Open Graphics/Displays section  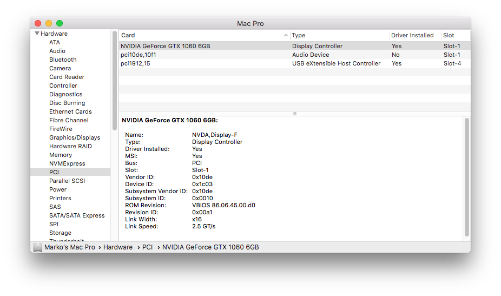[75, 137]
